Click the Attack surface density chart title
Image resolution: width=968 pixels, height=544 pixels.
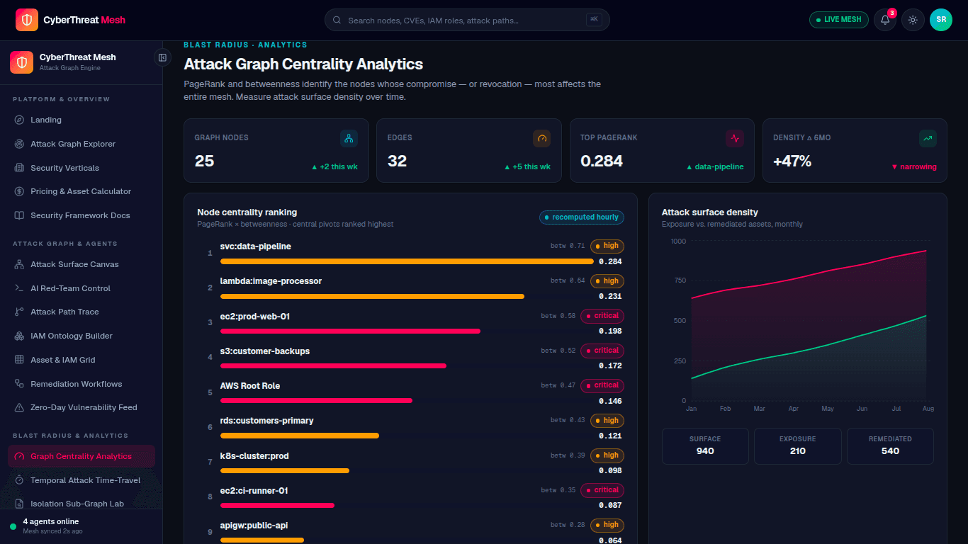pyautogui.click(x=710, y=212)
